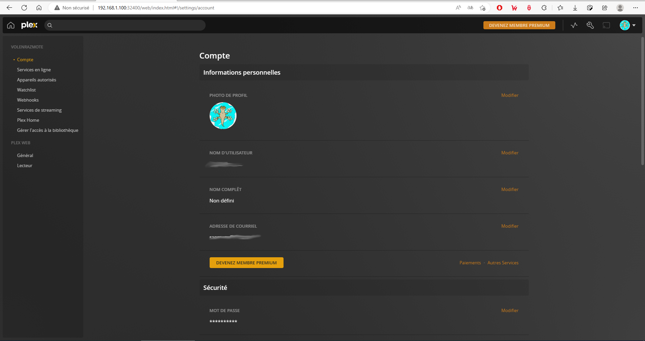Click the Sécurité section header
The width and height of the screenshot is (645, 341).
(x=364, y=288)
